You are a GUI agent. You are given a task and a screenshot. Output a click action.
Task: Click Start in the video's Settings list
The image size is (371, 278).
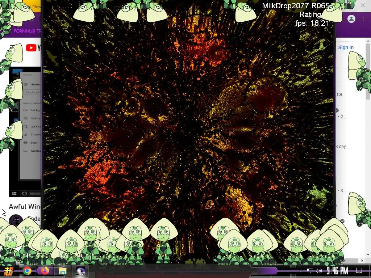point(34,143)
